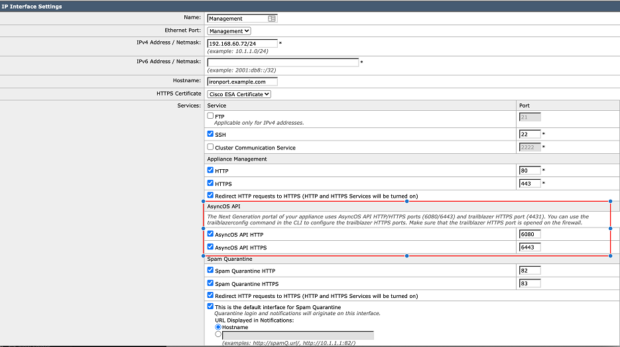
Task: Click the Service column header
Action: click(217, 105)
